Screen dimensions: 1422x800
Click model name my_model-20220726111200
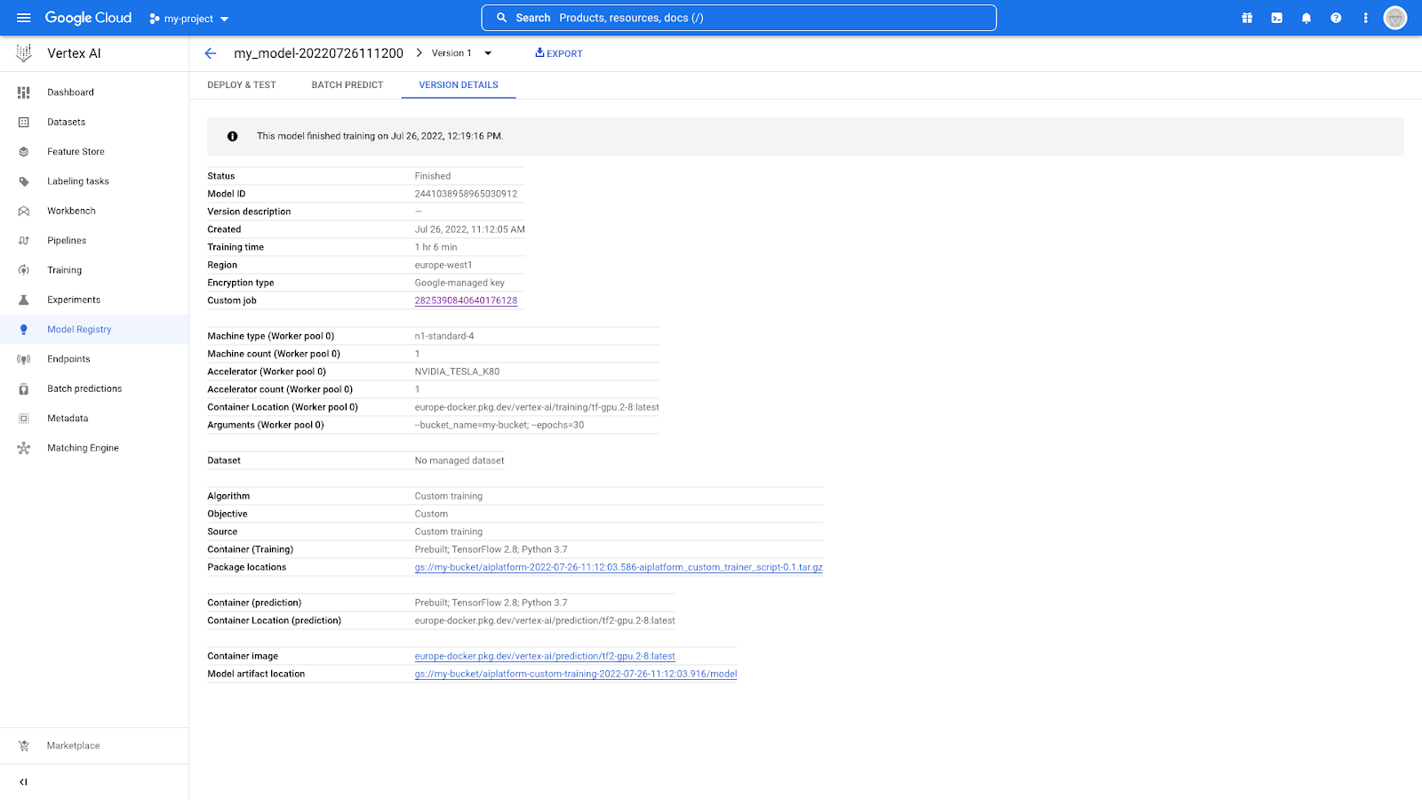click(x=318, y=53)
